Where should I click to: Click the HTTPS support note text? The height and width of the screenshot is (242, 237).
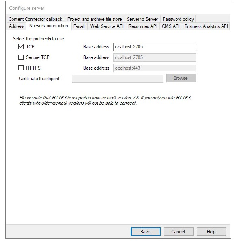pos(105,100)
